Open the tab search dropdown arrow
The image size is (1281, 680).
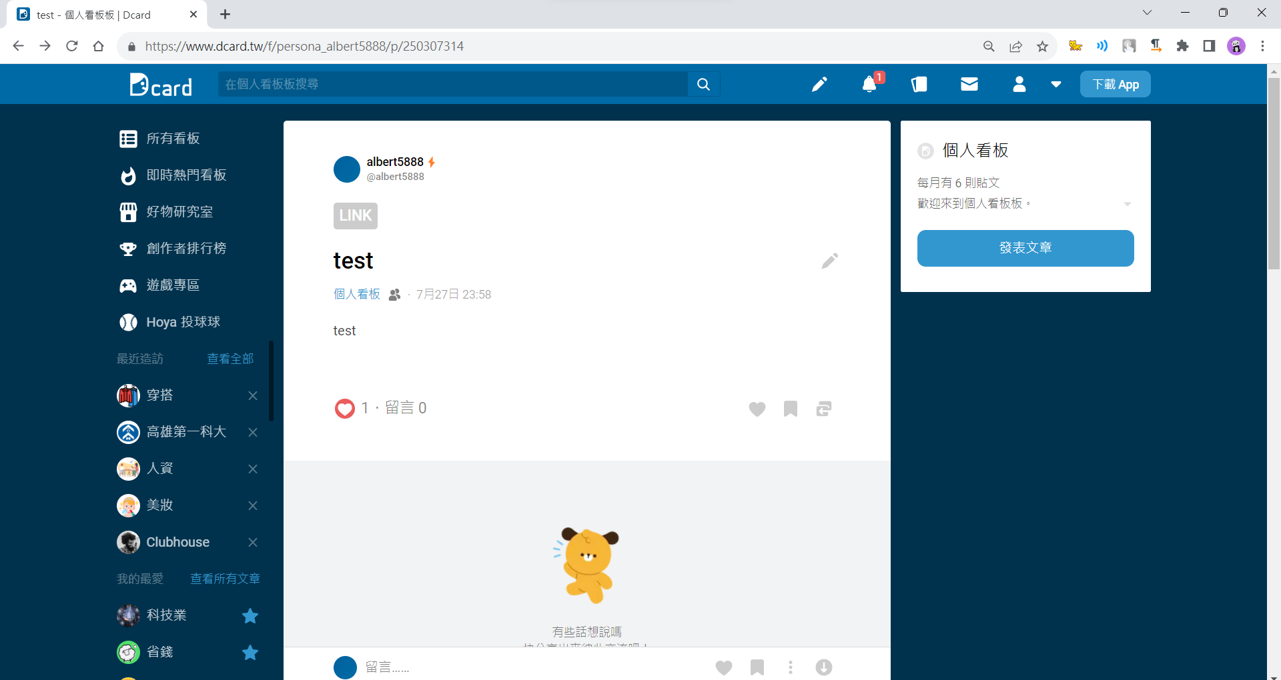(1147, 13)
